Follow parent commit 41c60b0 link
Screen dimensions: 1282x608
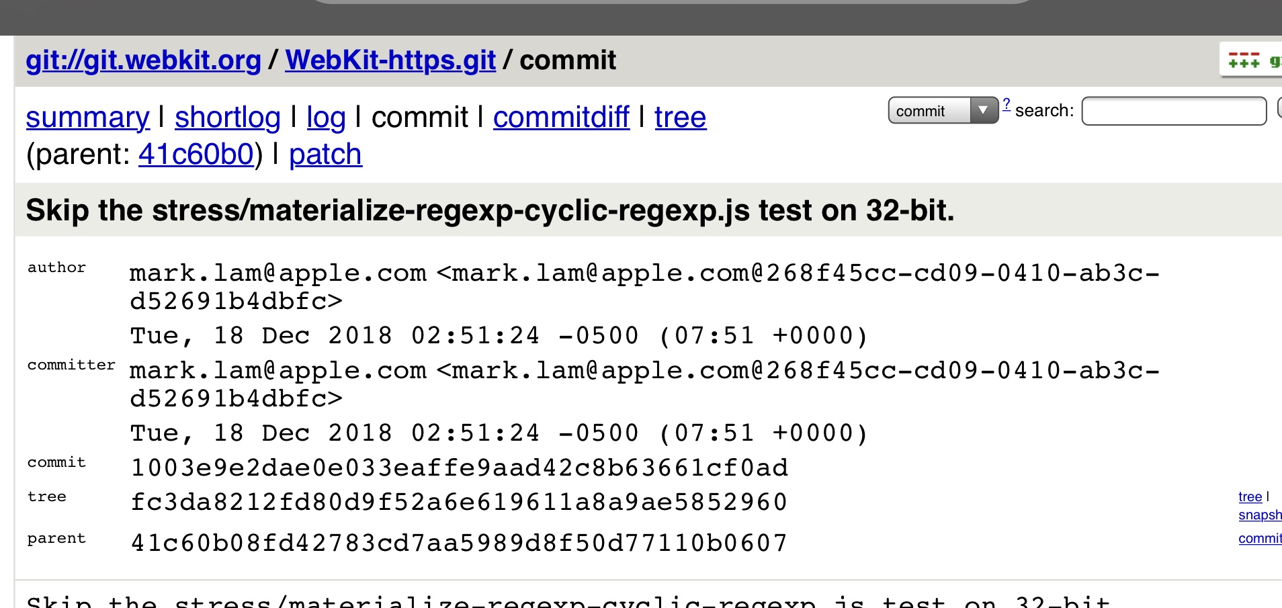click(196, 155)
